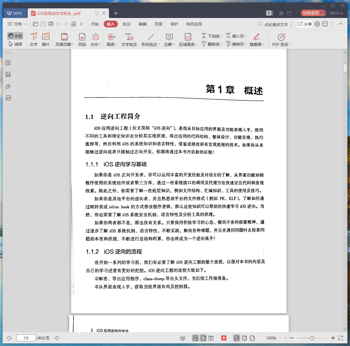Click the page number input field
Viewport: 350px width, 346px height.
[26, 338]
